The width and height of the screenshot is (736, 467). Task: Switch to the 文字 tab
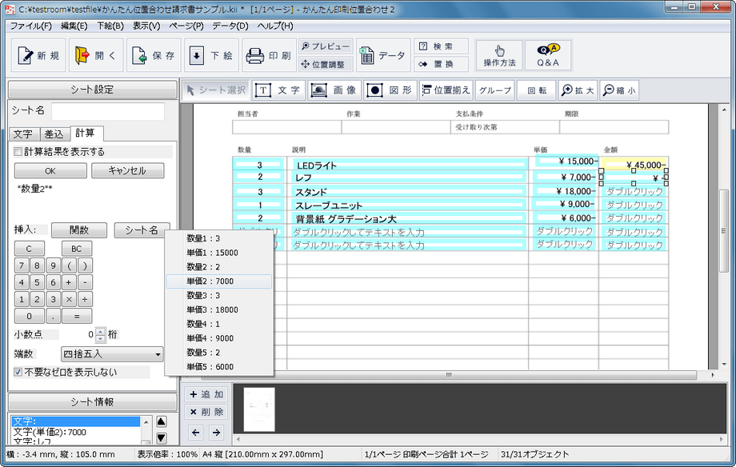click(23, 134)
